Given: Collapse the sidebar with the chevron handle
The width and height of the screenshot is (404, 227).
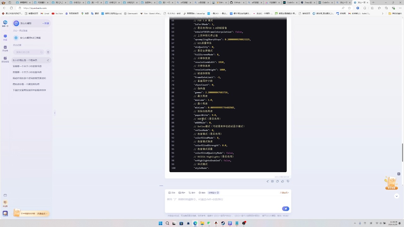Looking at the screenshot, I should 55,113.
